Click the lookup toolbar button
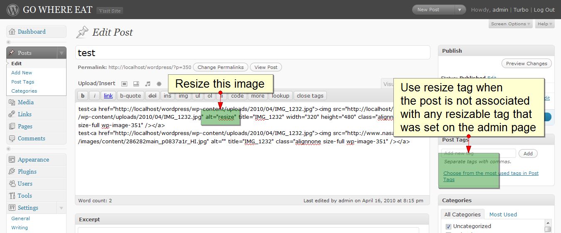Image resolution: width=561 pixels, height=233 pixels. point(280,96)
